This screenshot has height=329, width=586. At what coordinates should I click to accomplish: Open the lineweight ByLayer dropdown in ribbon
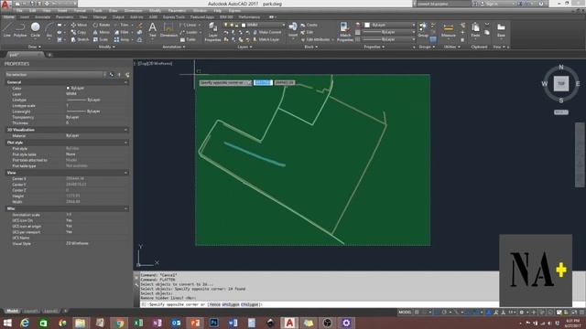point(390,32)
